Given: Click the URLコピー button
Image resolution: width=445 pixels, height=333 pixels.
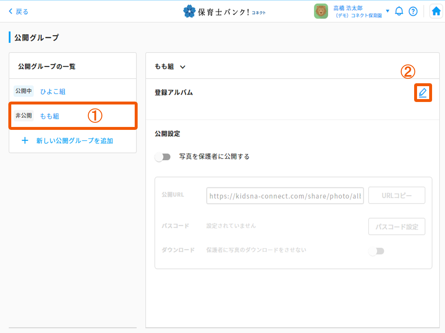Looking at the screenshot, I should tap(397, 195).
